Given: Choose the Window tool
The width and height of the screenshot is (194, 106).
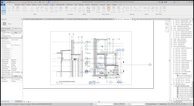Looking at the screenshot, I should [18, 9].
